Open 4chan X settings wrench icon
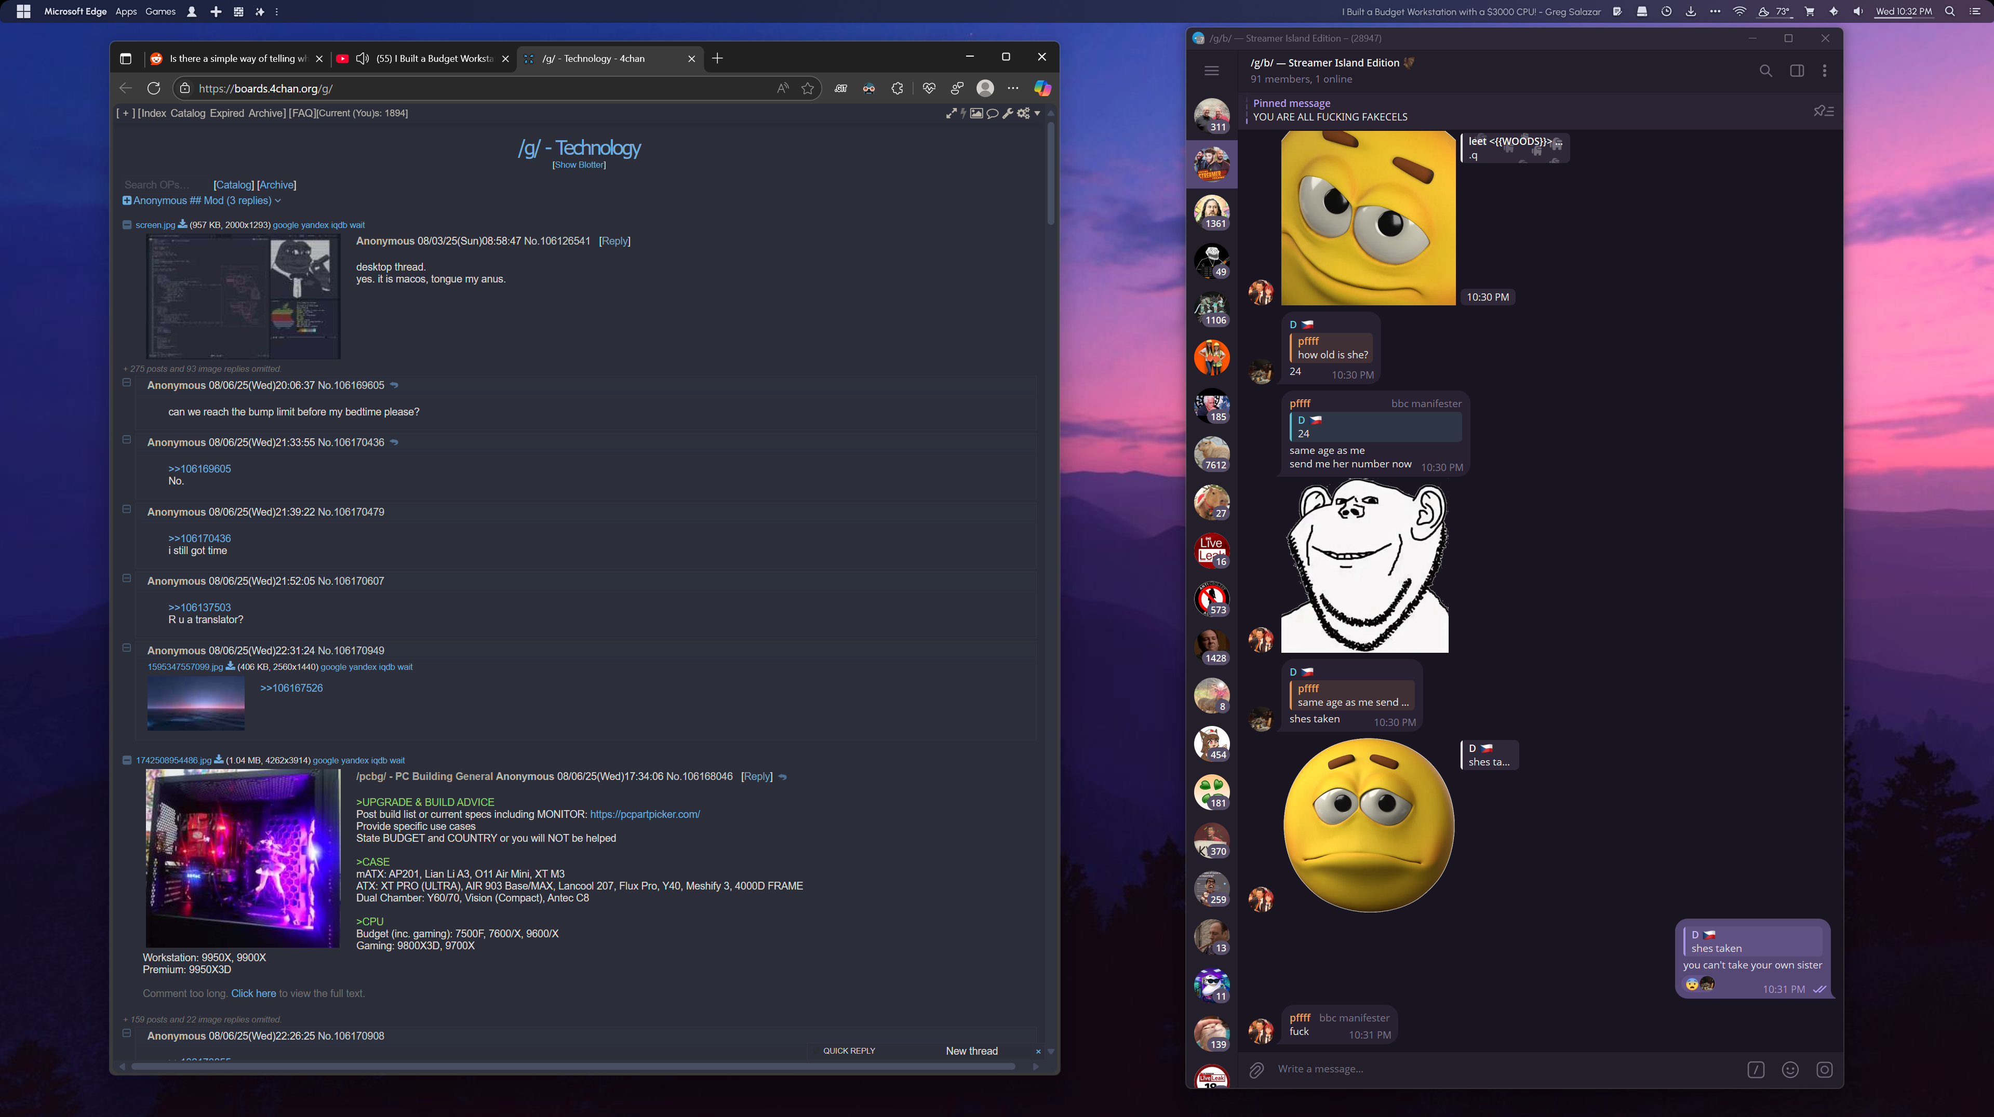 click(x=1007, y=113)
